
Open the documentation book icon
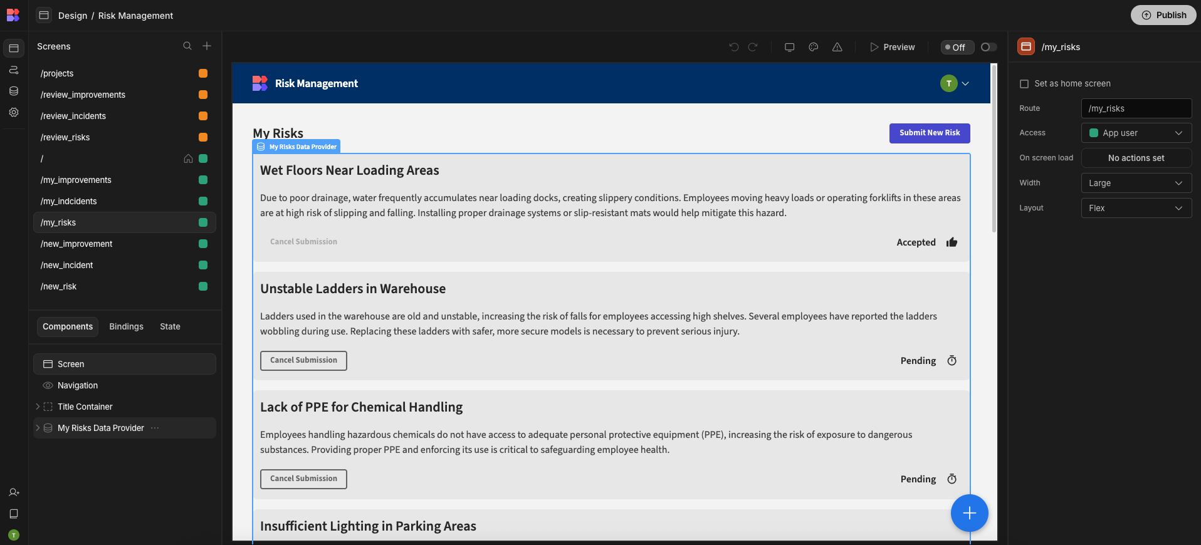click(14, 514)
